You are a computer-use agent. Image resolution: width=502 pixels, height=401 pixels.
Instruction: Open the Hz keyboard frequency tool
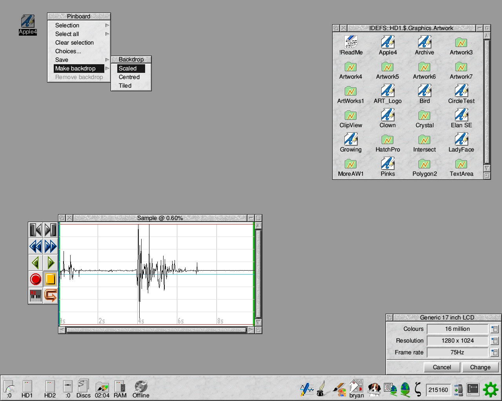36,295
